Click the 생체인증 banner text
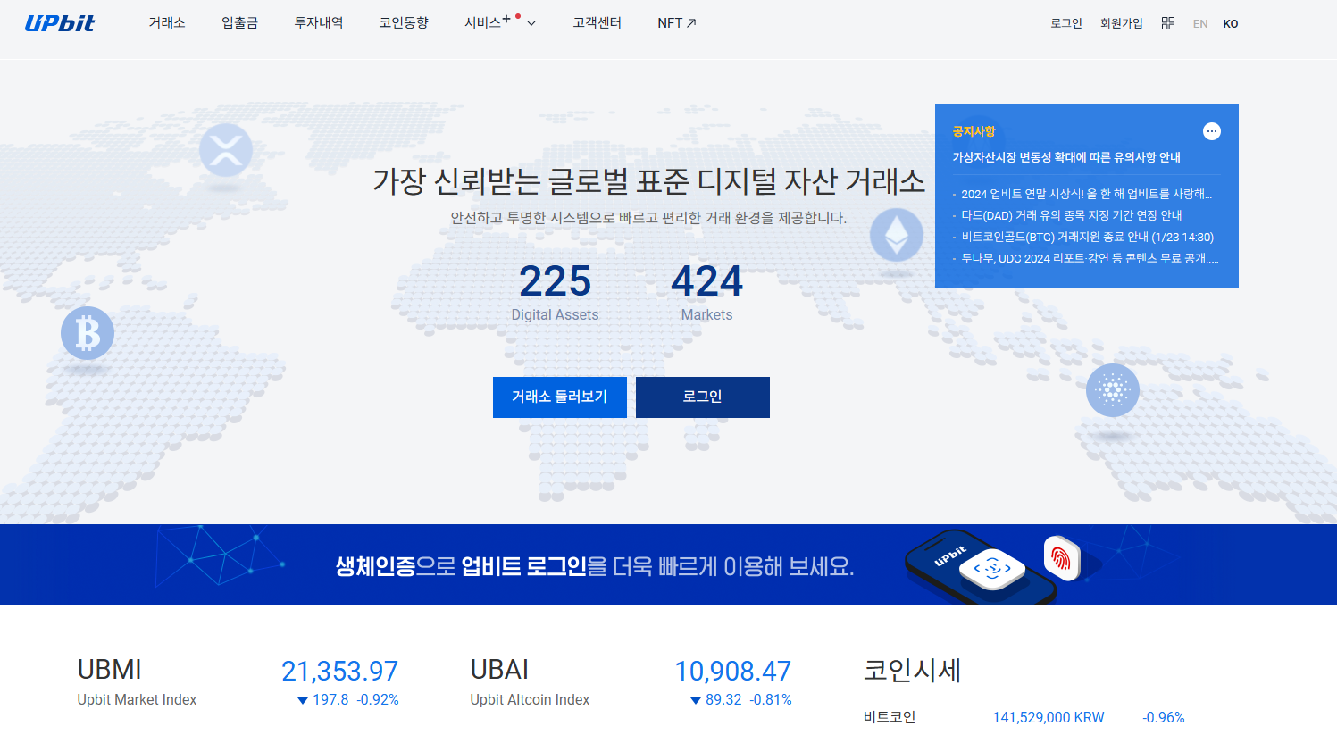The image size is (1337, 735). 595,566
